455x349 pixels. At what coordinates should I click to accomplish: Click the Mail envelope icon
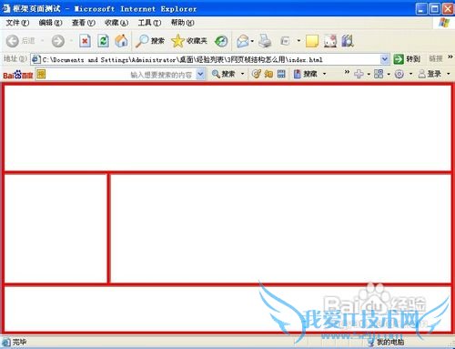(x=243, y=41)
